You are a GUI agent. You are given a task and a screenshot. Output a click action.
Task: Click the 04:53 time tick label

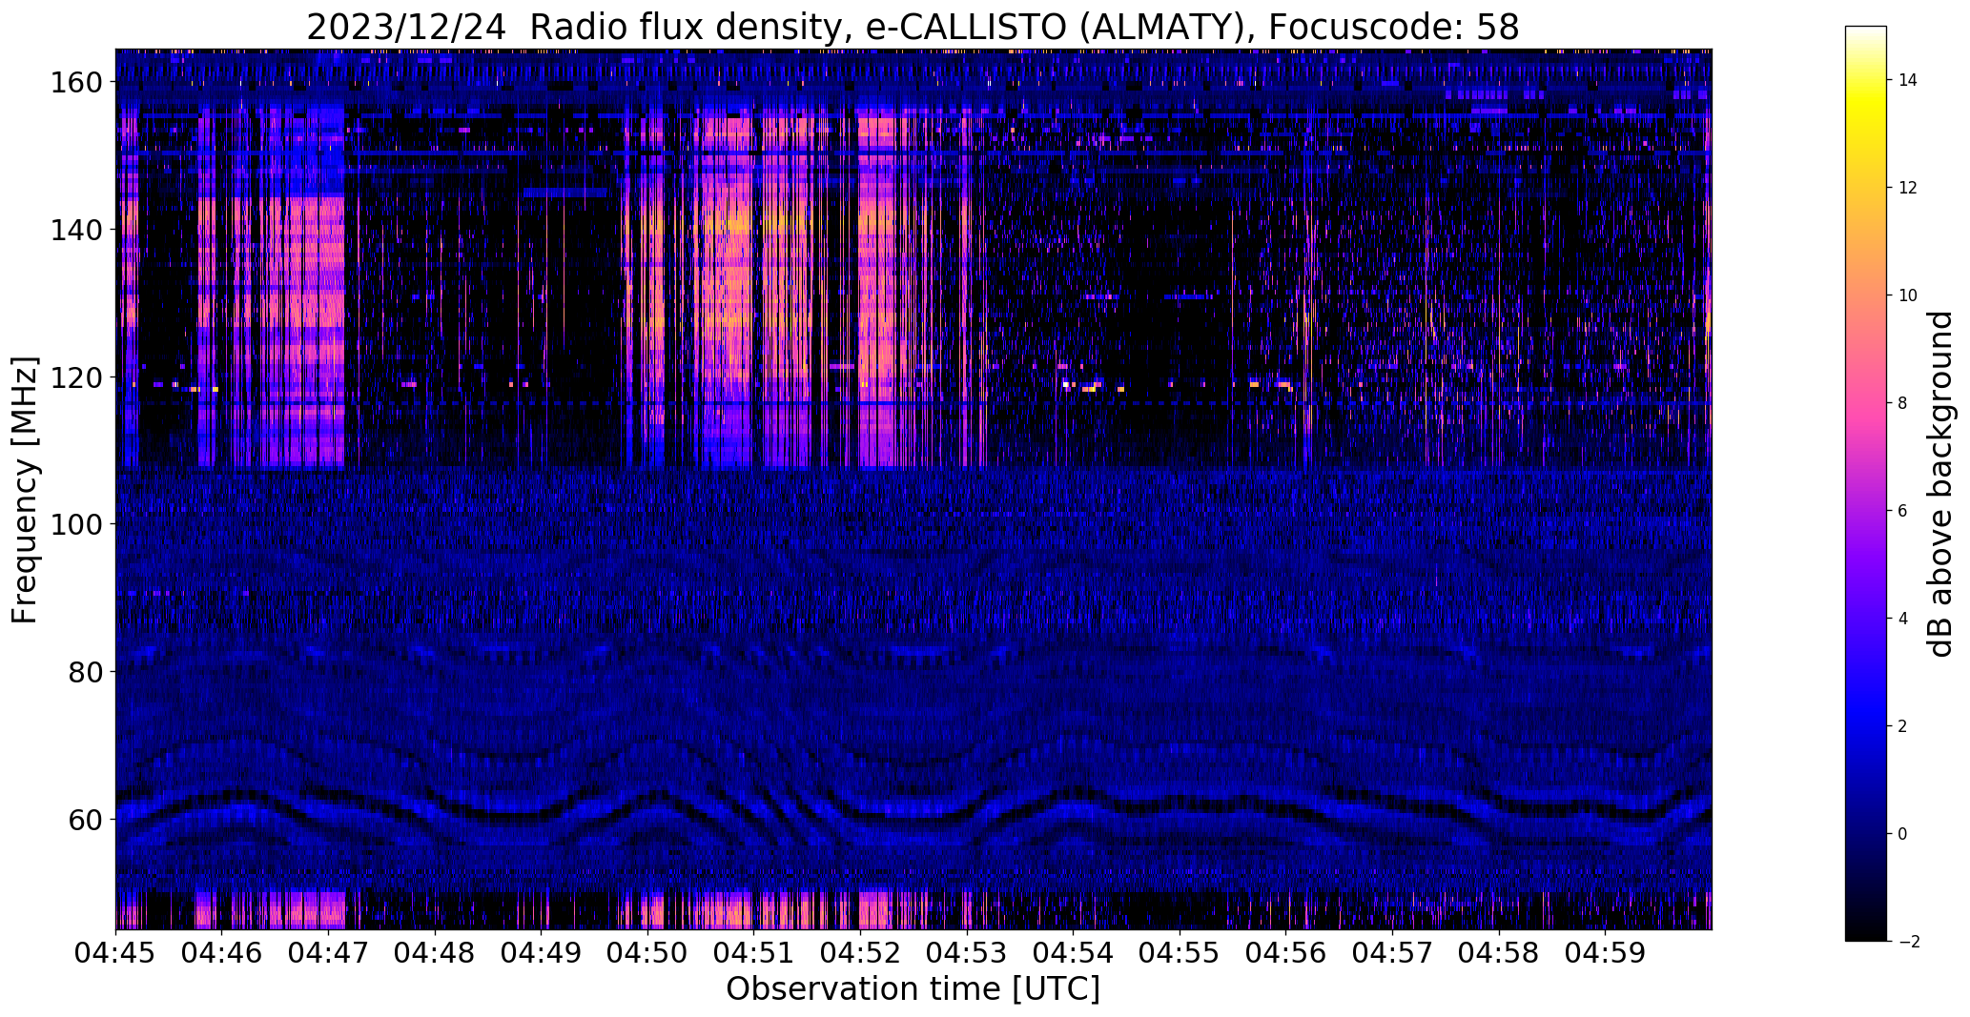(967, 952)
